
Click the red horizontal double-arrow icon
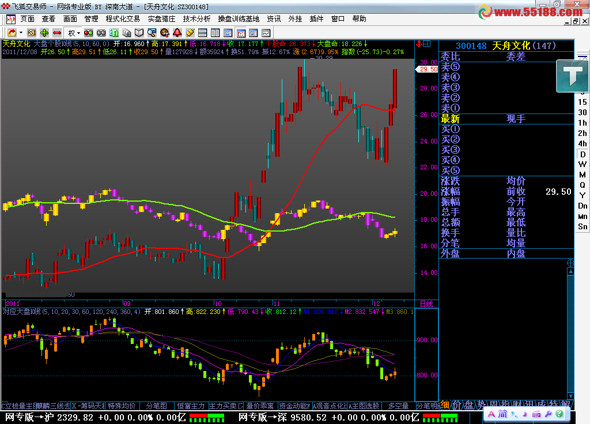click(x=57, y=33)
